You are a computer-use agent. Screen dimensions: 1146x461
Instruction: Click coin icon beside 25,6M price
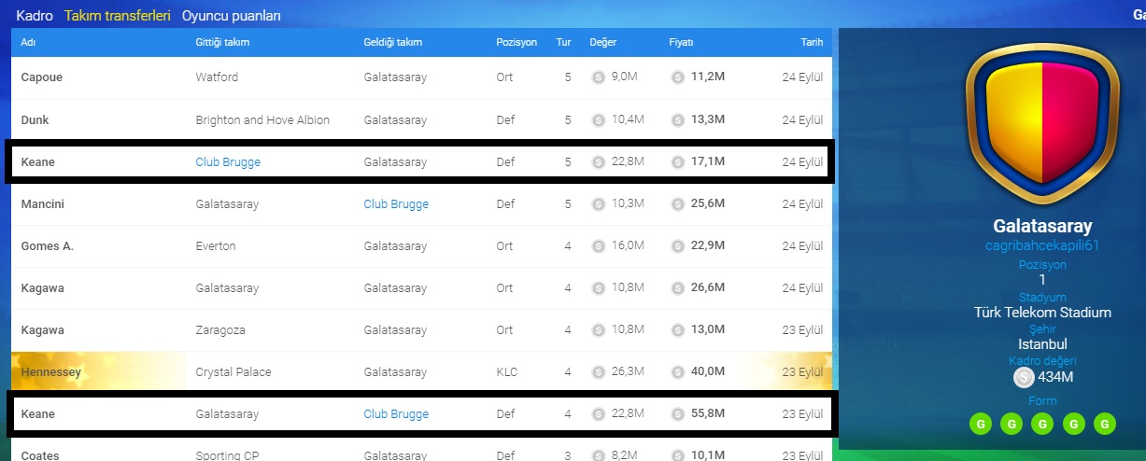tap(678, 203)
